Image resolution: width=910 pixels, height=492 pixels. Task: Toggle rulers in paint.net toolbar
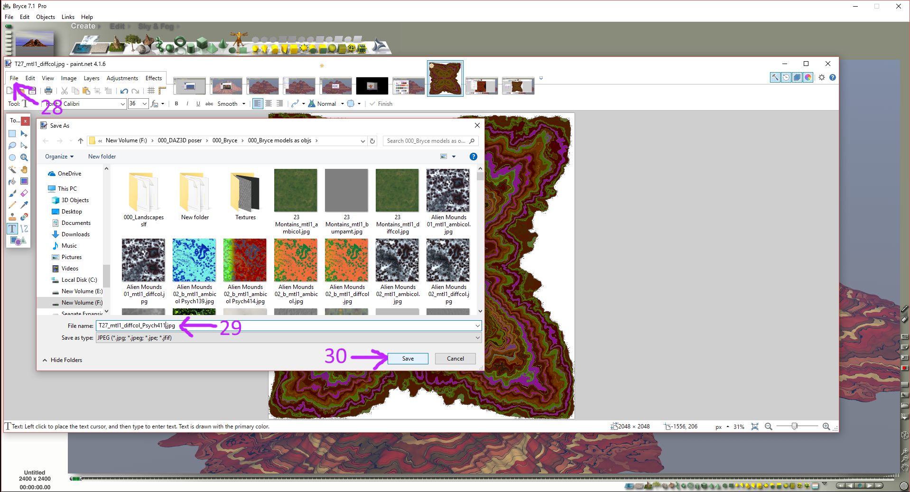click(x=162, y=91)
